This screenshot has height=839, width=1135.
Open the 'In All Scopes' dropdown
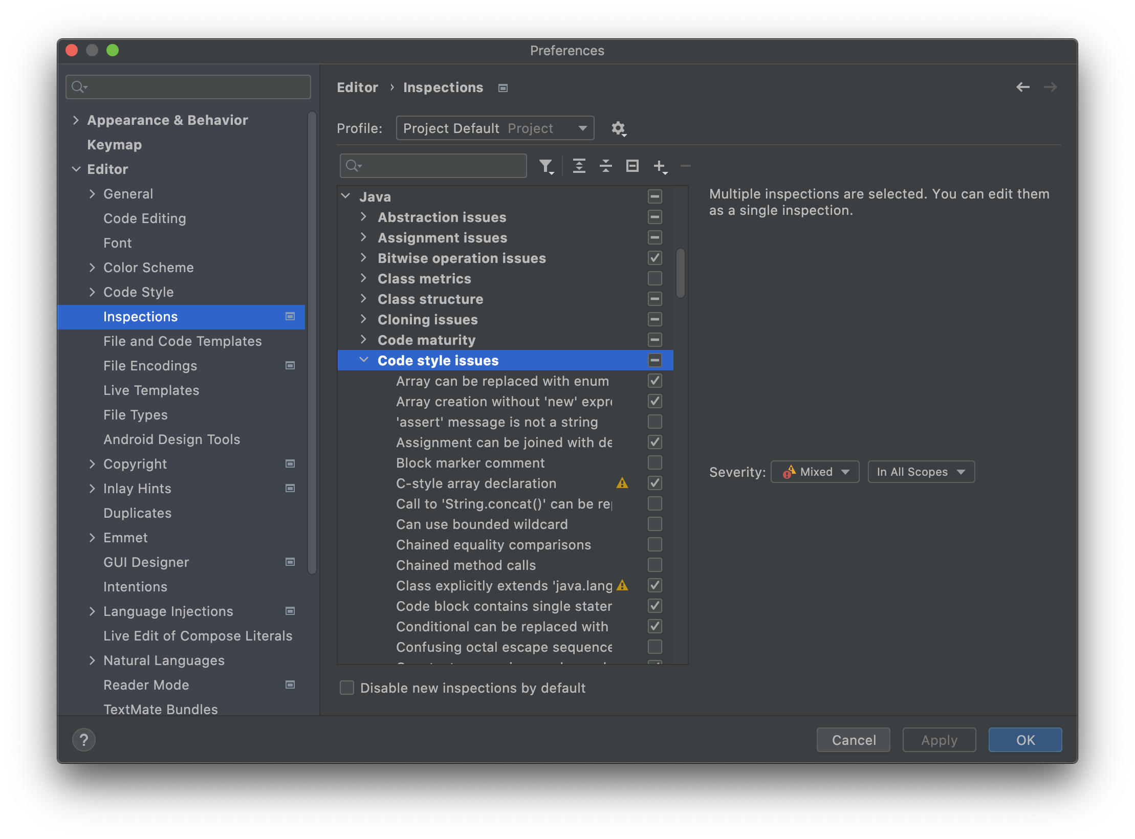(919, 472)
